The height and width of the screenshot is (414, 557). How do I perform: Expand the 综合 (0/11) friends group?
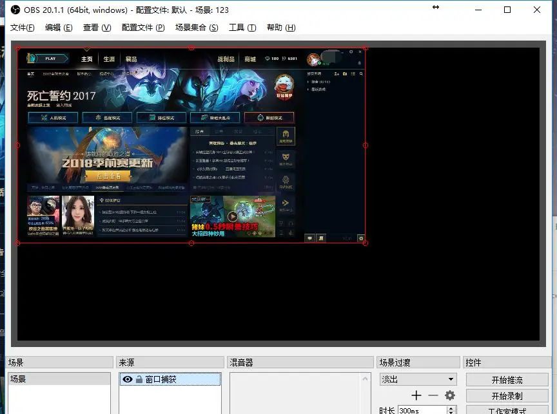(318, 82)
